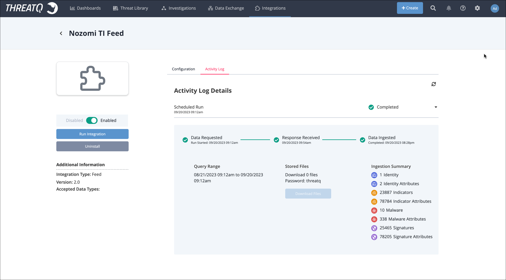This screenshot has width=506, height=280.
Task: Click the Identity Attributes icon
Action: [374, 184]
